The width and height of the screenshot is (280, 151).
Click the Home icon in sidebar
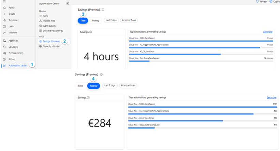[x=4, y=7]
